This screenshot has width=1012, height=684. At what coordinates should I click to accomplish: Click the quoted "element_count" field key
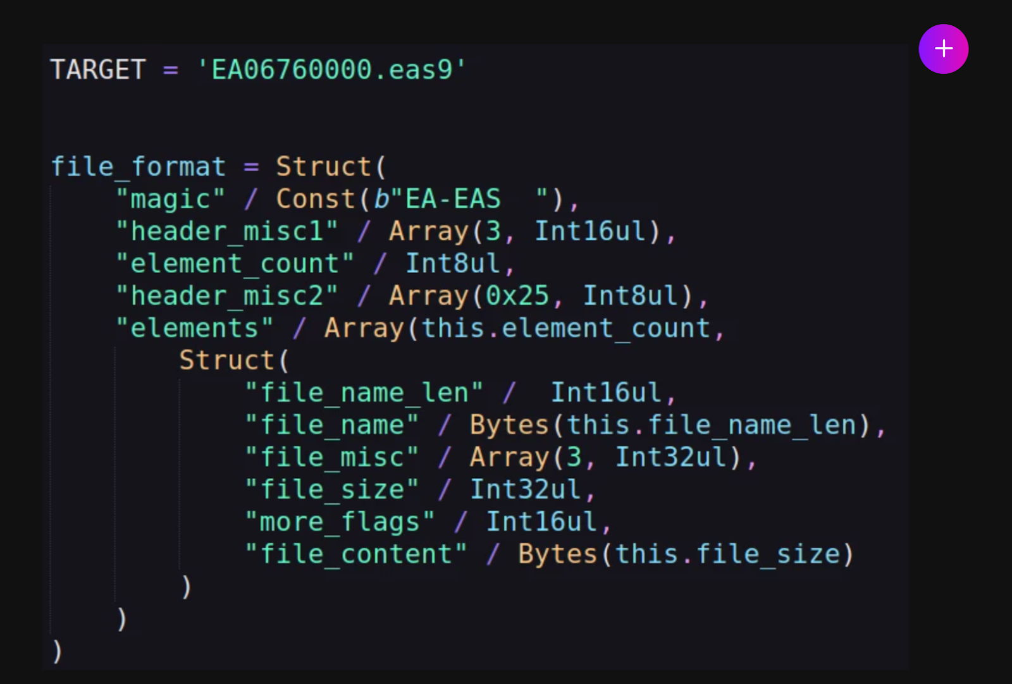coord(235,264)
